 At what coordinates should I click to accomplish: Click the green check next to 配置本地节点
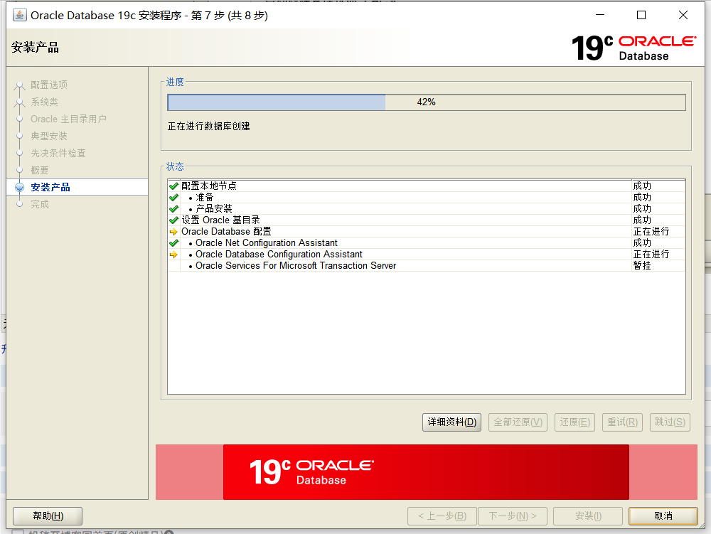173,186
